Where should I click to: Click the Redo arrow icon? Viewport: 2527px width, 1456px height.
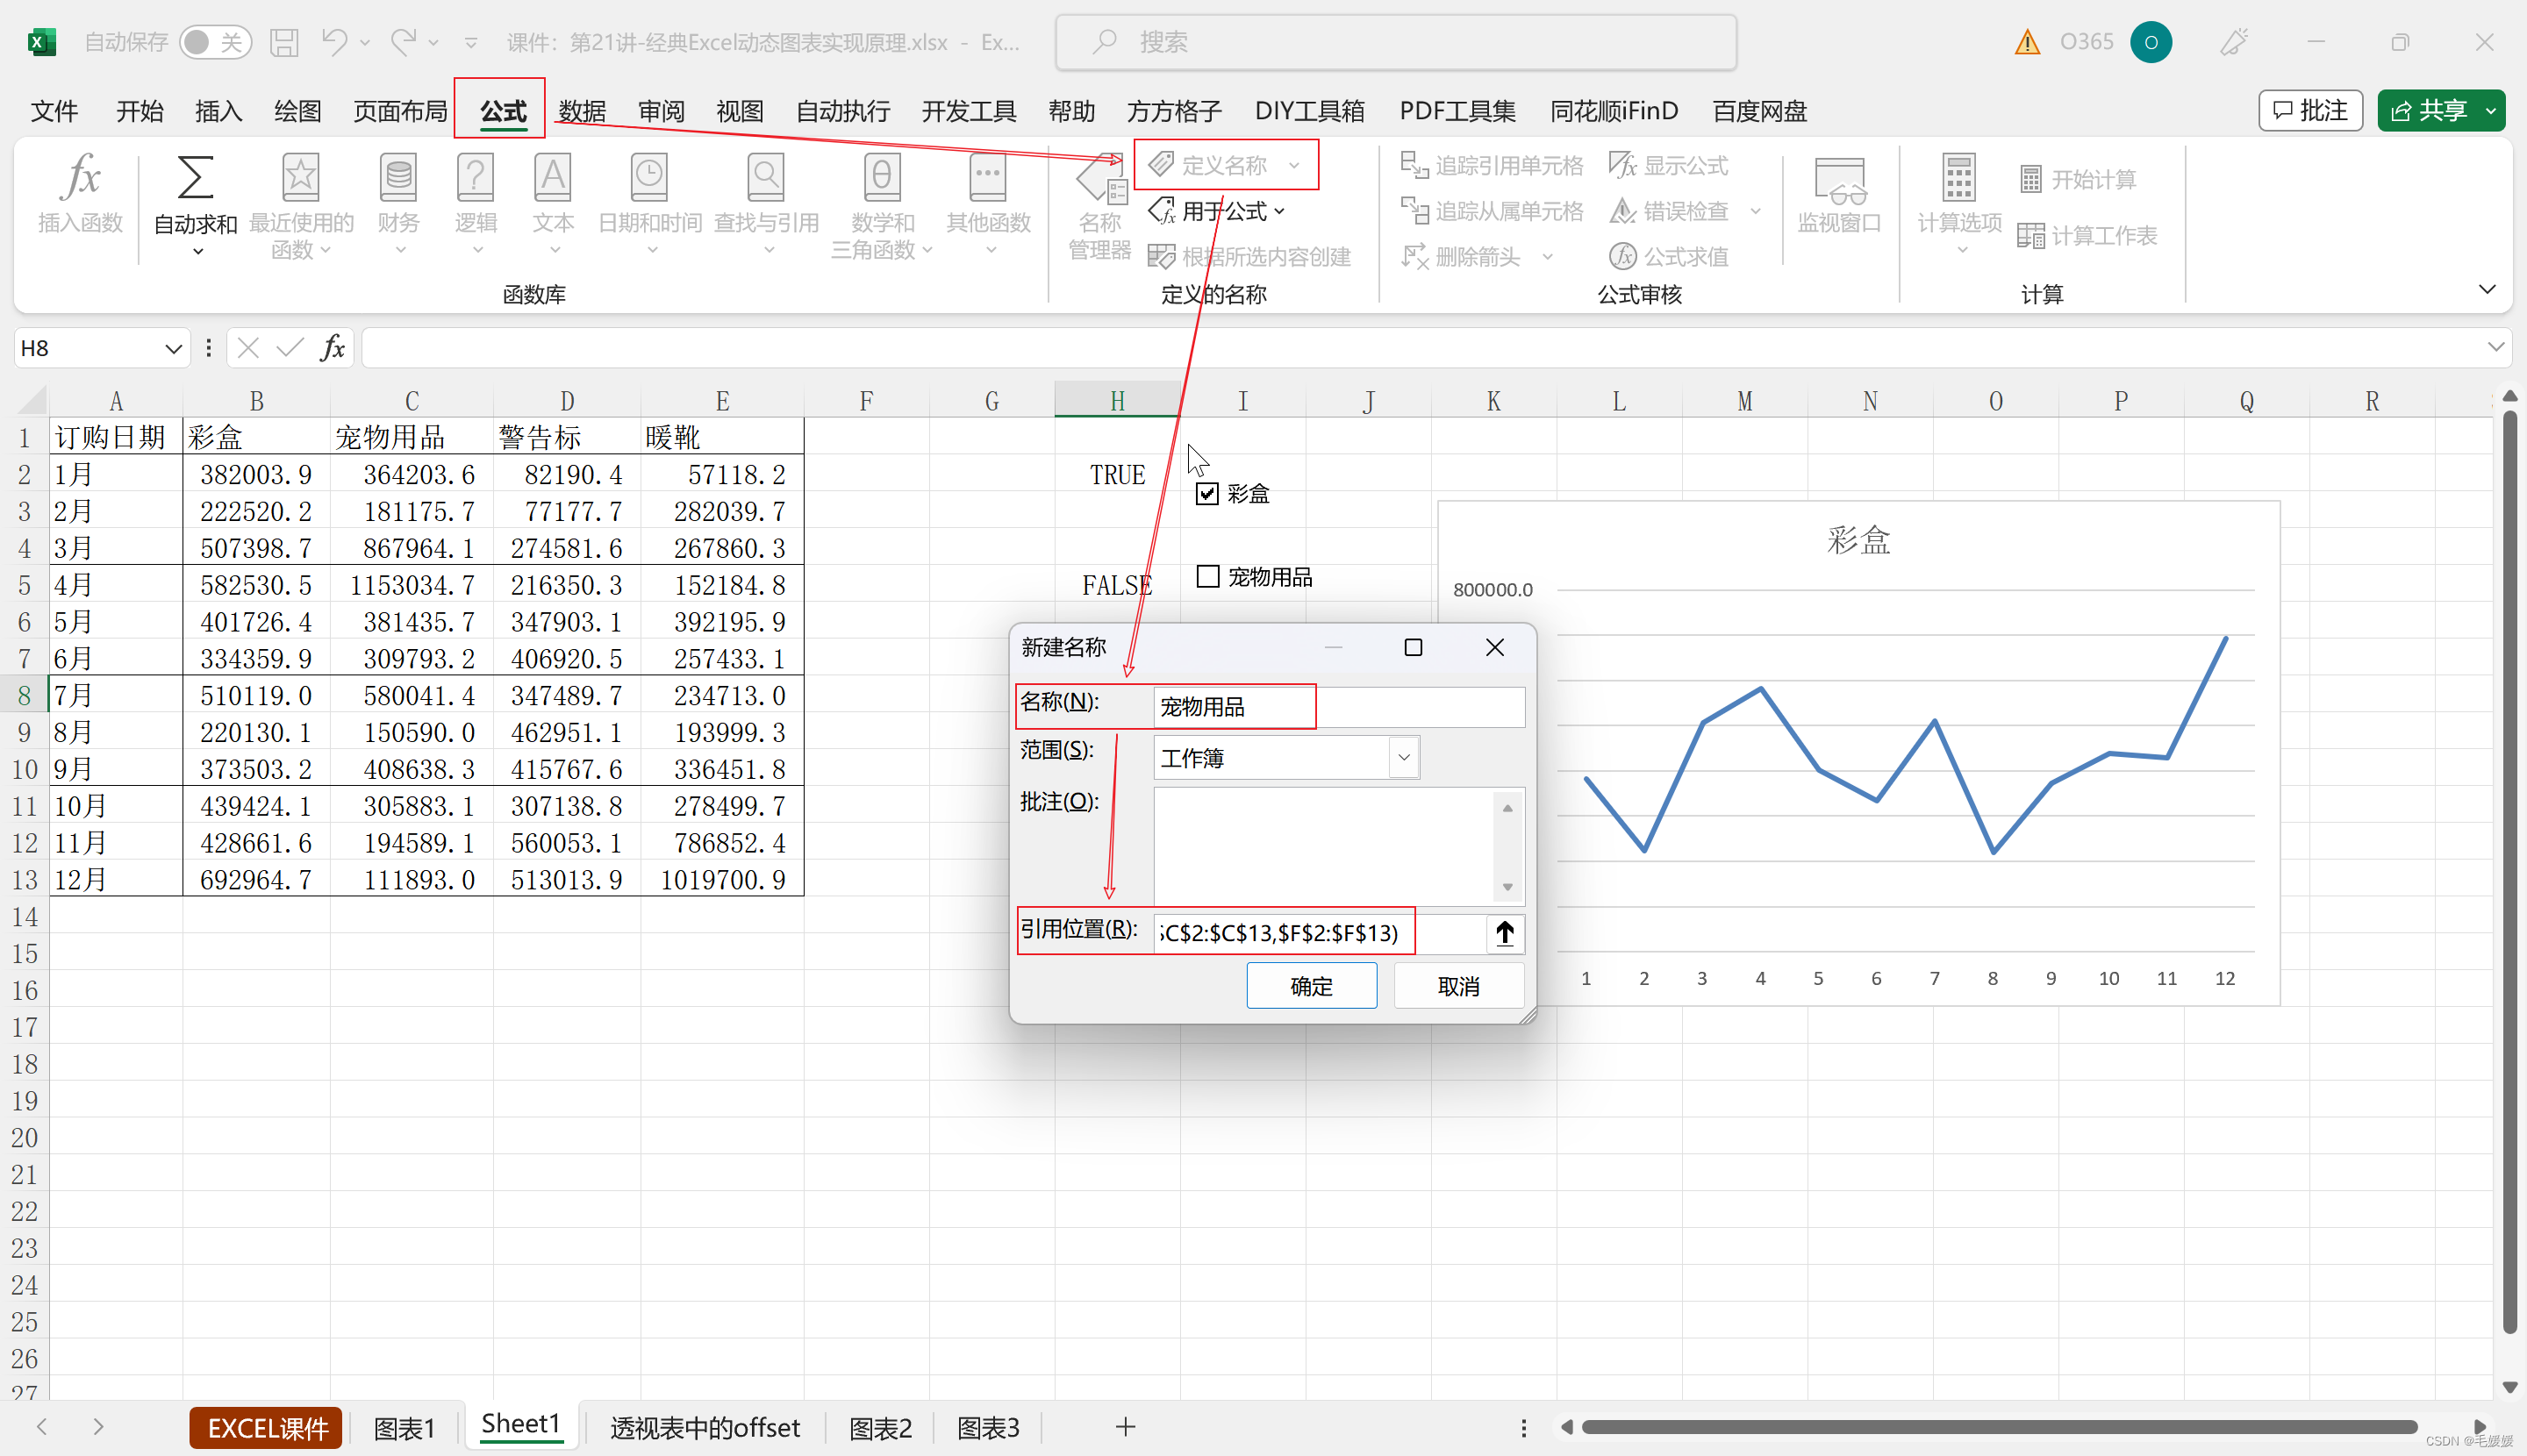click(403, 42)
